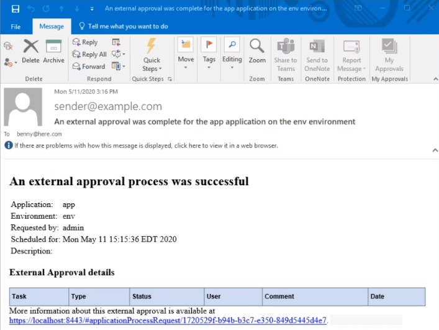The width and height of the screenshot is (439, 330).
Task: Click the message timestamp Mon 5/11/2020
Action: 86,91
